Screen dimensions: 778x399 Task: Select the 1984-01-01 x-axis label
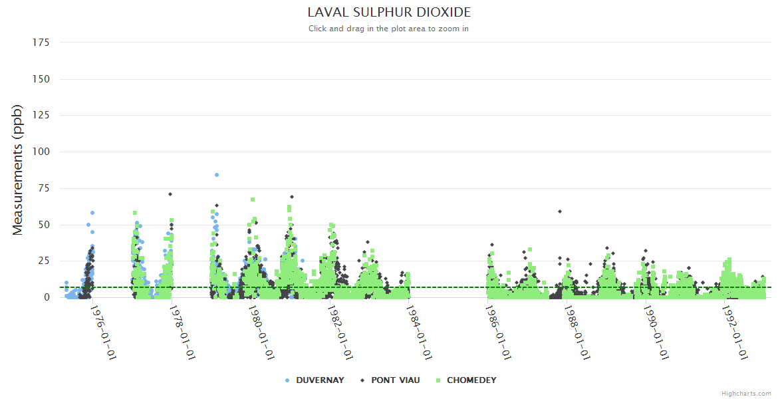419,332
